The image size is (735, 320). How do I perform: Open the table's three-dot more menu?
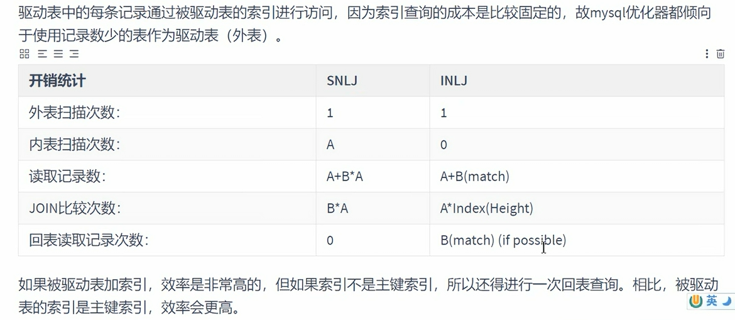[707, 54]
